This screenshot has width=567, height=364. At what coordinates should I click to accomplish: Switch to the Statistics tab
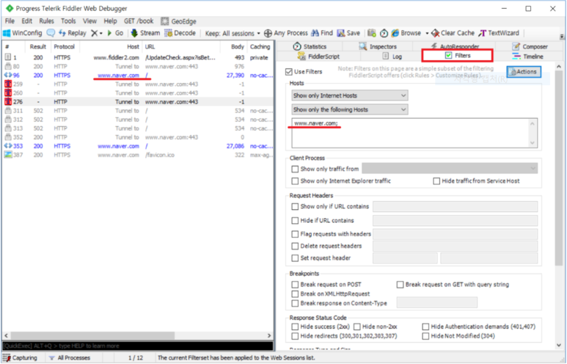click(310, 46)
